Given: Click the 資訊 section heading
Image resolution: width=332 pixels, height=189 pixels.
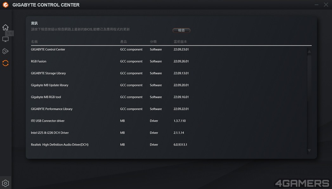Looking at the screenshot, I should click(x=34, y=23).
